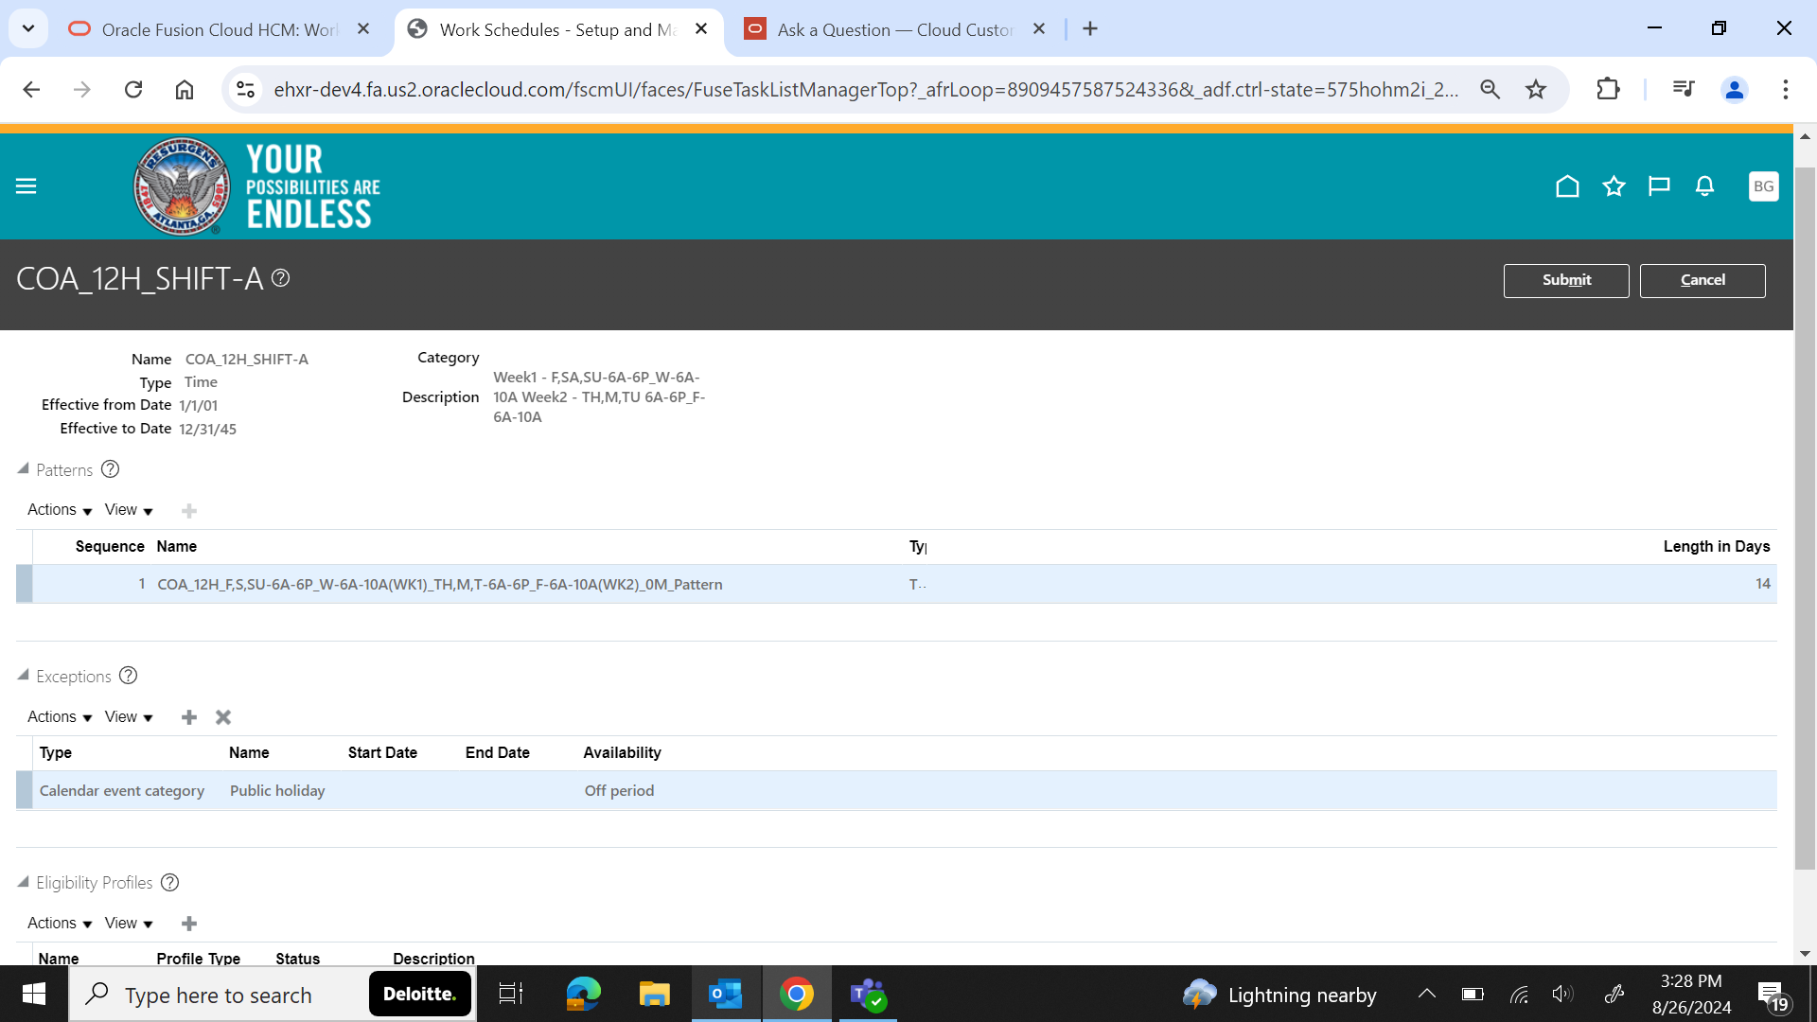Open the navigator hamburger menu
The height and width of the screenshot is (1022, 1817).
click(26, 185)
